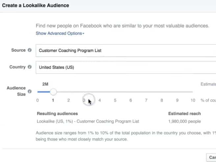Click the 6 mark on audience size scale
The width and height of the screenshot is (216, 162).
pyautogui.click(x=131, y=100)
